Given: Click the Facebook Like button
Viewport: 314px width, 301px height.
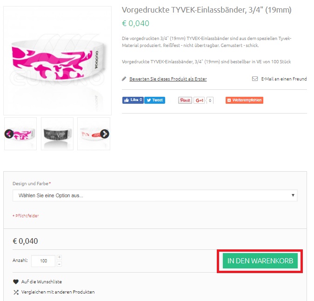Looking at the screenshot, I should (133, 100).
